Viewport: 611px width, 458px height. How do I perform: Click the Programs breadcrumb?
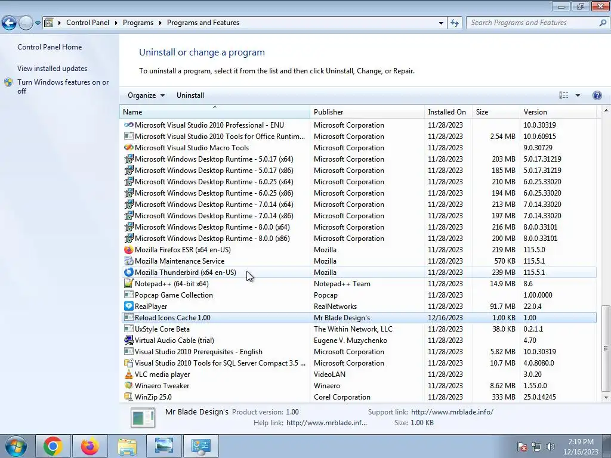tap(138, 23)
